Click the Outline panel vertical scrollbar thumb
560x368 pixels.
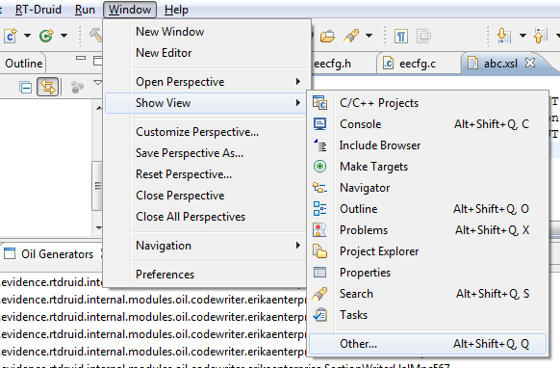97,186
